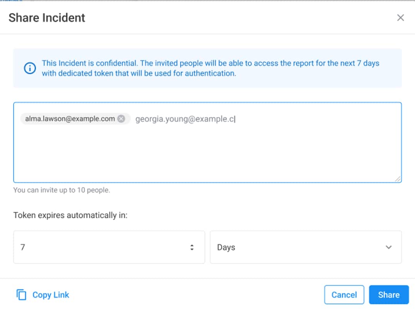Click the confidential incident notice text

(x=211, y=68)
